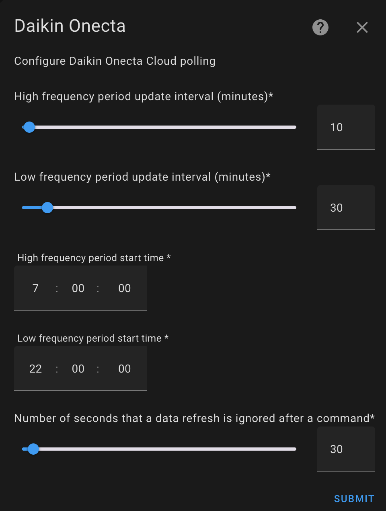Click the data refresh ignore seconds slider handle
386x511 pixels.
[x=33, y=449]
